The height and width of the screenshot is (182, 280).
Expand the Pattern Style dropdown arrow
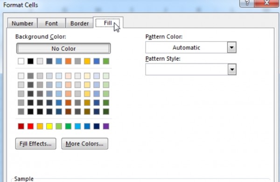pos(232,70)
